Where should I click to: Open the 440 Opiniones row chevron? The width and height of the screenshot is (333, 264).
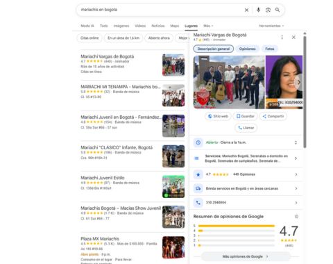(x=296, y=174)
